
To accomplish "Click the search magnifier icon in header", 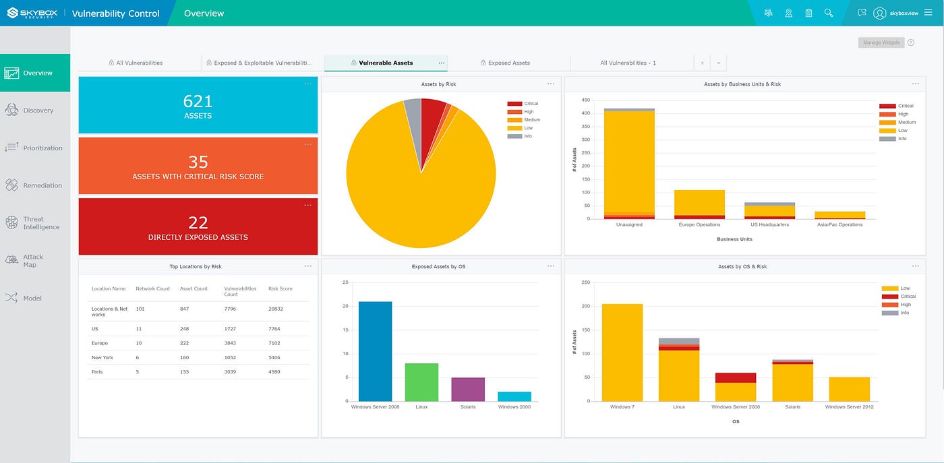I will click(x=829, y=13).
